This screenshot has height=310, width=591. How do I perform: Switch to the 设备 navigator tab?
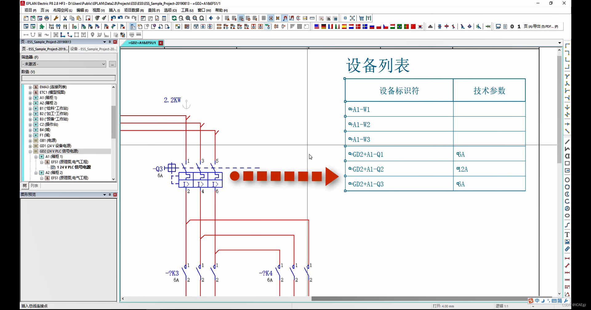(93, 49)
